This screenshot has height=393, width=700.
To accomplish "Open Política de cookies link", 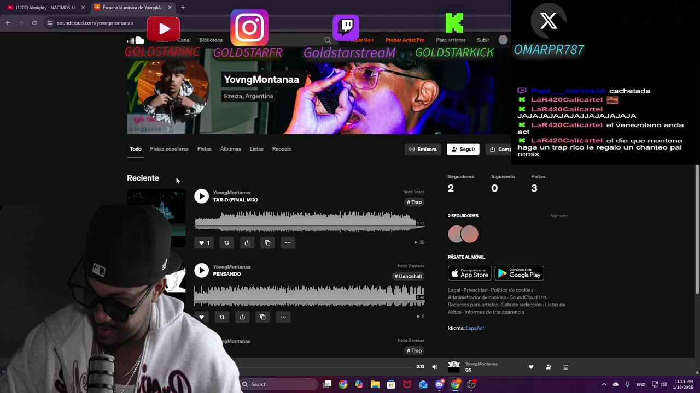I will click(512, 290).
